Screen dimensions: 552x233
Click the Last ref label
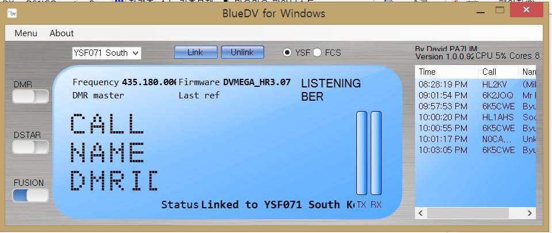point(199,96)
